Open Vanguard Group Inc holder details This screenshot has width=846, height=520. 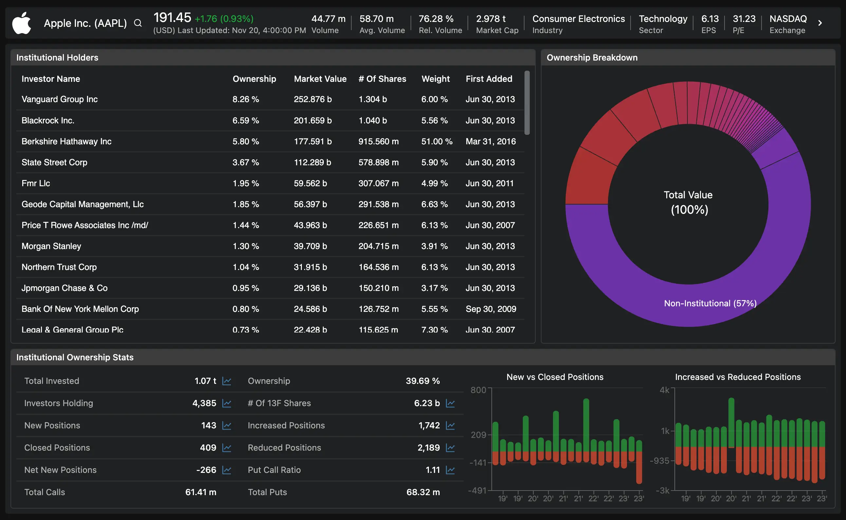click(x=60, y=99)
